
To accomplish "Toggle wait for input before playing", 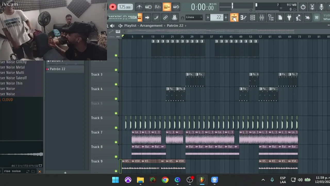I will [148, 7].
